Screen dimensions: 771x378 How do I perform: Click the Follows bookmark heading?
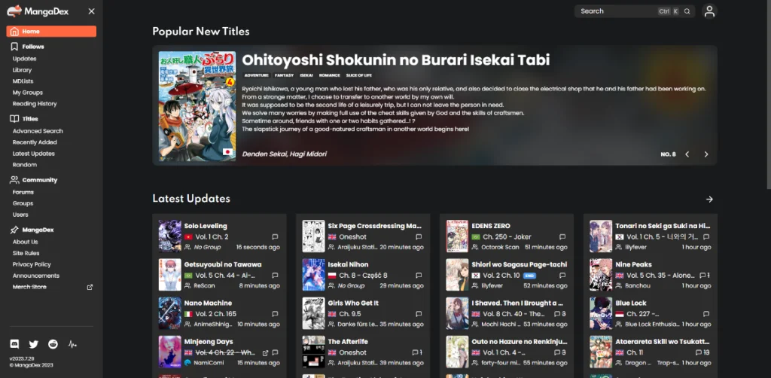pyautogui.click(x=28, y=47)
